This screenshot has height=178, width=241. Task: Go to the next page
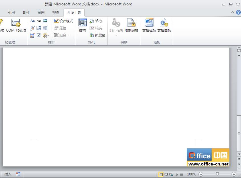tap(239, 169)
